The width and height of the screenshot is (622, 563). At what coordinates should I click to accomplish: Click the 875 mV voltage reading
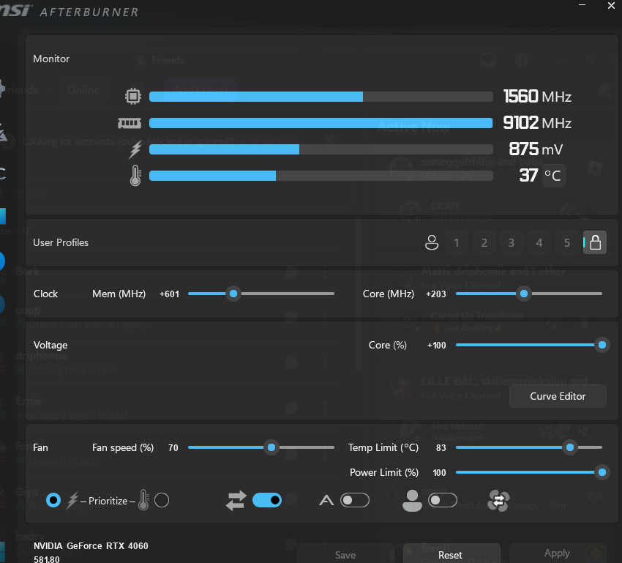point(536,149)
